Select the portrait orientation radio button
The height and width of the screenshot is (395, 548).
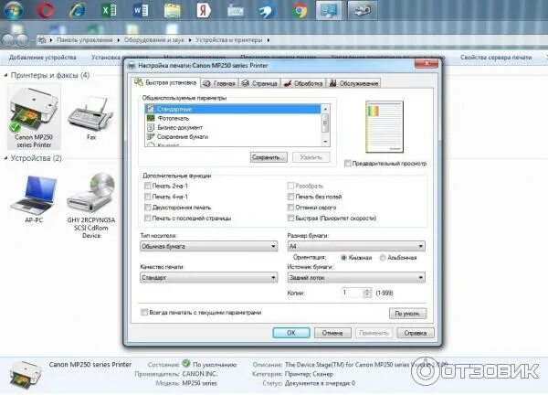tap(343, 258)
